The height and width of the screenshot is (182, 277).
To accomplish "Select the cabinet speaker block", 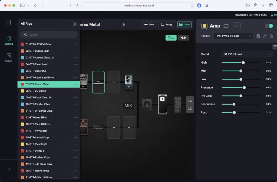I will pos(147,104).
